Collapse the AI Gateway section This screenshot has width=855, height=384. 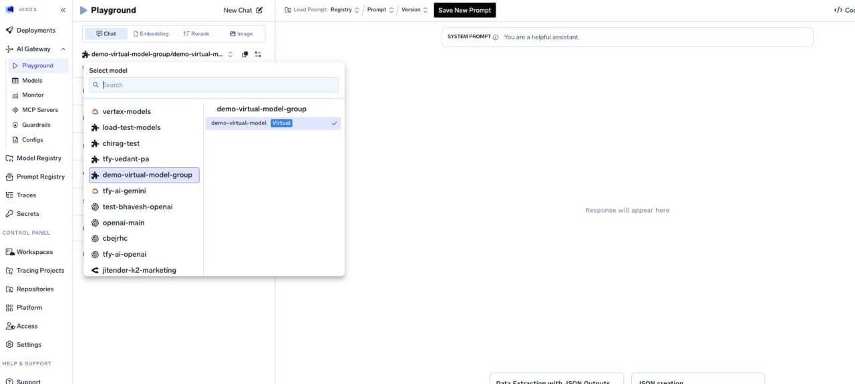[x=63, y=49]
